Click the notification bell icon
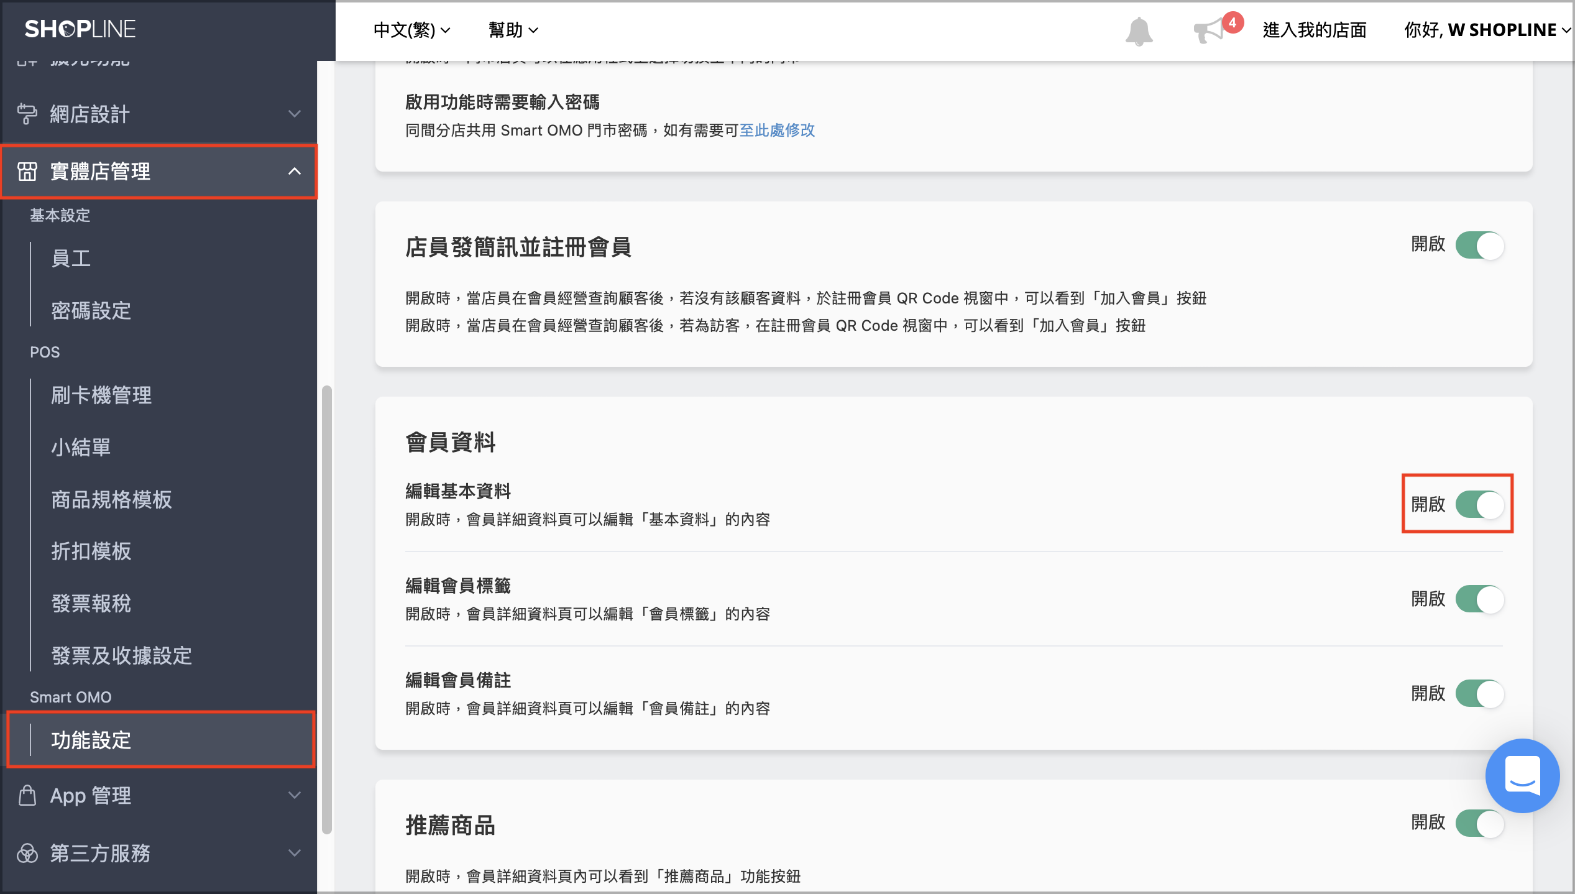This screenshot has width=1575, height=894. [1139, 31]
